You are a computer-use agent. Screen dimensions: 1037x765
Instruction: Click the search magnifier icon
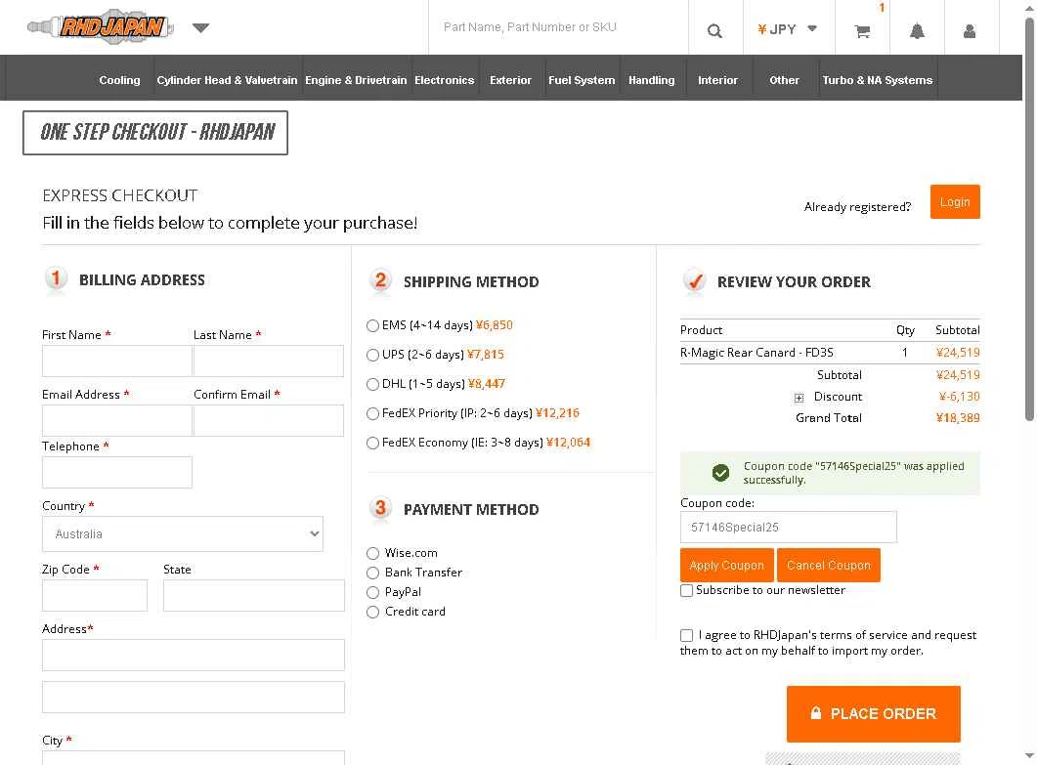click(714, 30)
